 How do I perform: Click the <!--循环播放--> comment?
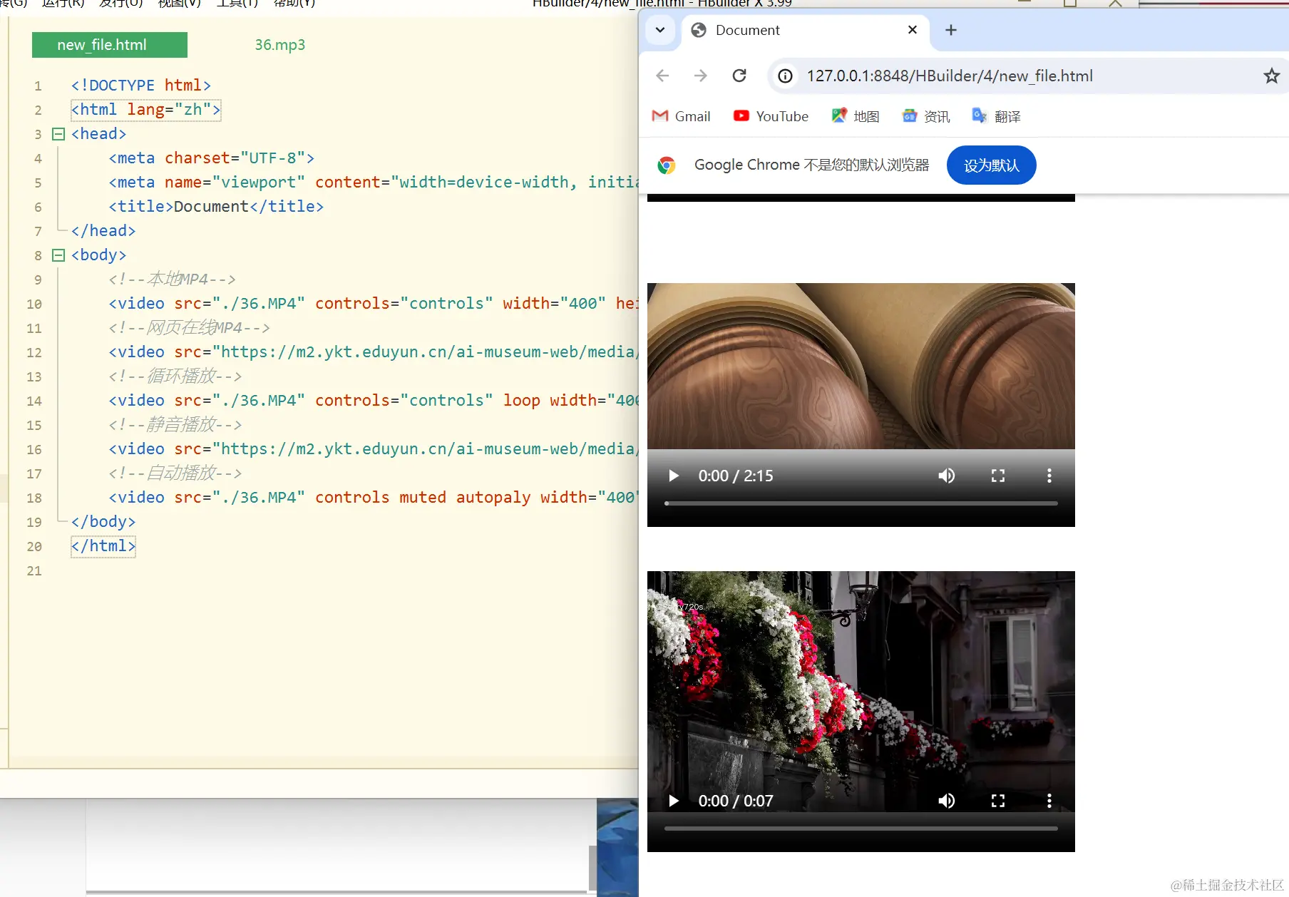click(175, 376)
